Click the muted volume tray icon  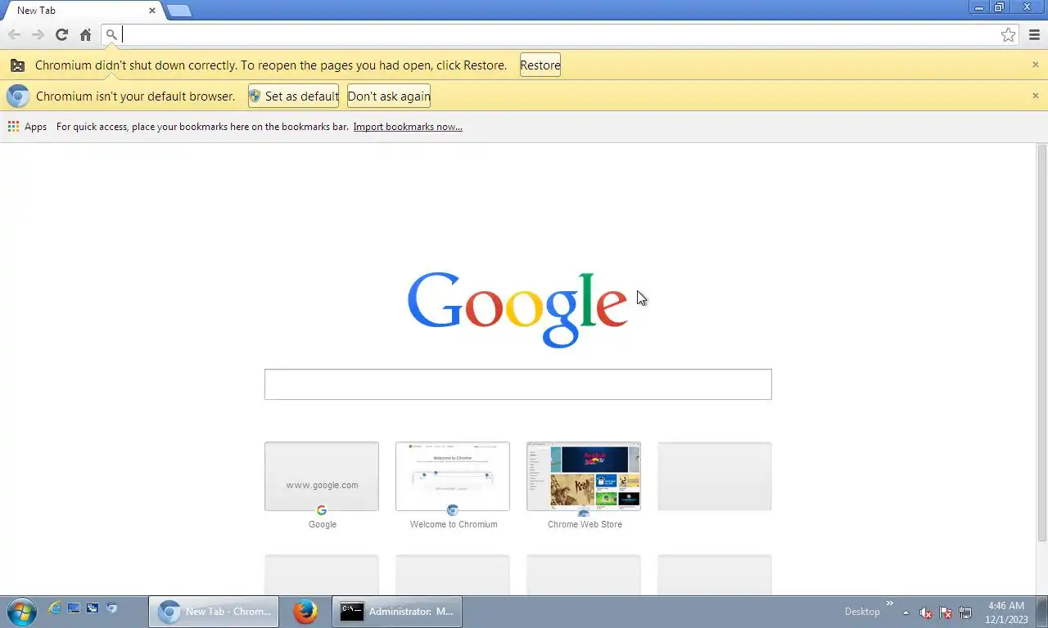click(926, 612)
